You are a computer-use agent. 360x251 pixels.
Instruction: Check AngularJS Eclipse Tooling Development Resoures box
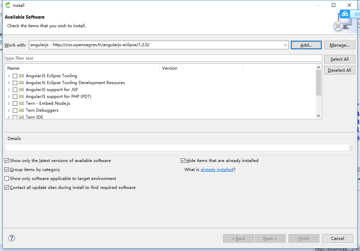[15, 83]
